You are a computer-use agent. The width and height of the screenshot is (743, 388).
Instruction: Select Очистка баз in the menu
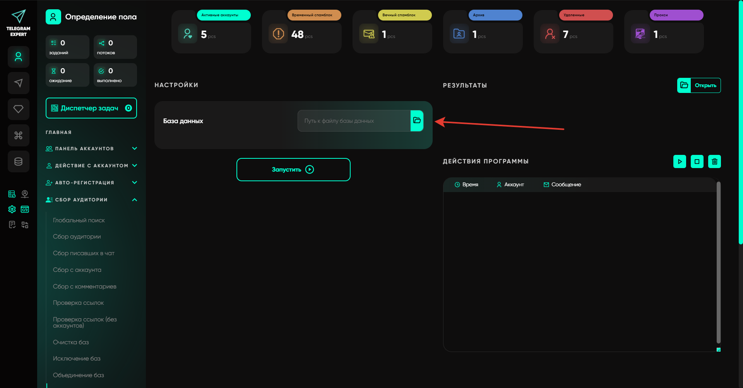click(x=71, y=342)
